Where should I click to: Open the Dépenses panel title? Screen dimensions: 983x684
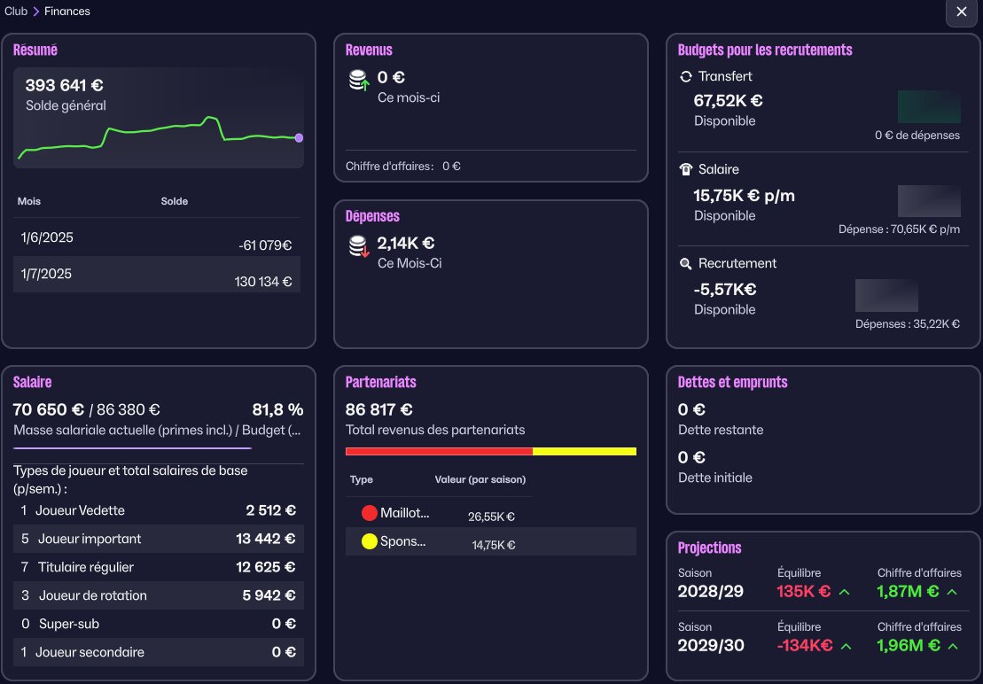pos(372,216)
